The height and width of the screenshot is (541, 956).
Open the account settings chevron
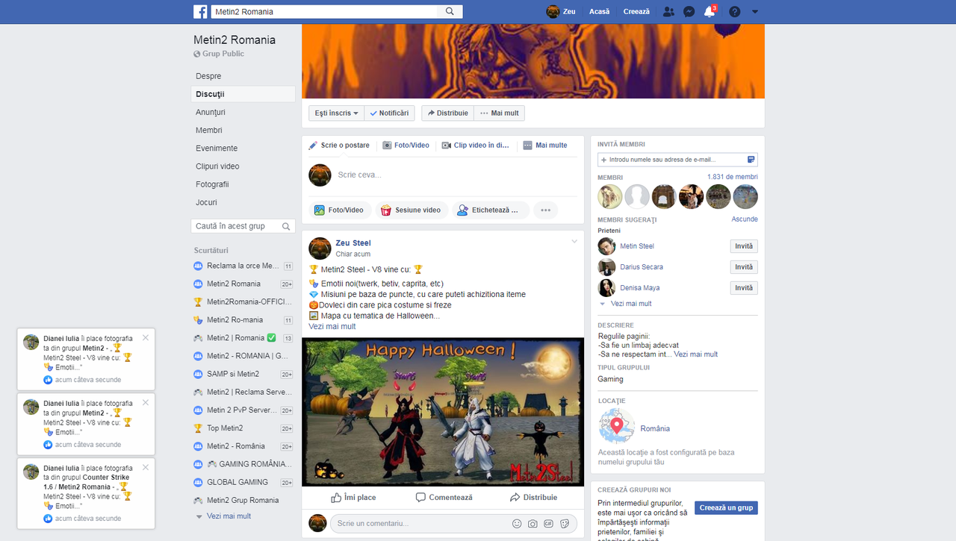(754, 11)
